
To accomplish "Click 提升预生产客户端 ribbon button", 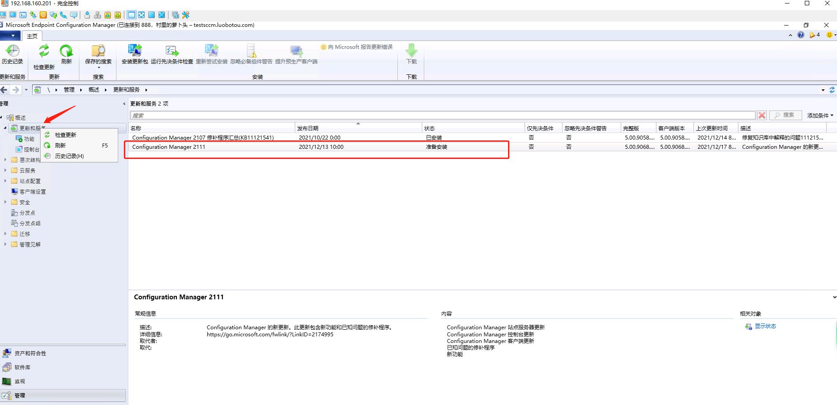I will [296, 55].
